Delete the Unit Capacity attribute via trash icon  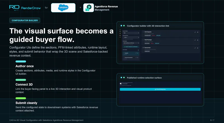click(198, 32)
